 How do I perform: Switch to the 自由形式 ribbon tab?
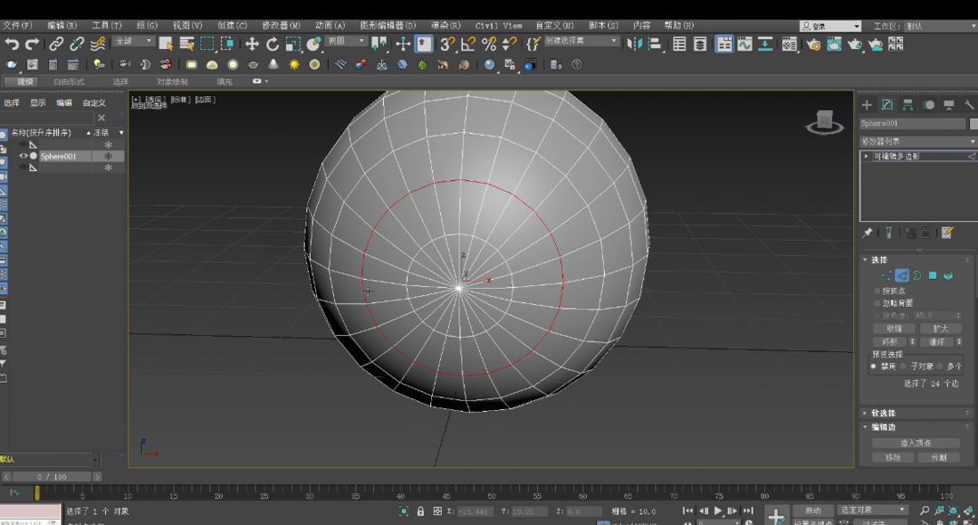click(x=69, y=81)
